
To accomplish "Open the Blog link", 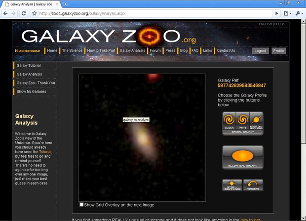I will (184, 50).
